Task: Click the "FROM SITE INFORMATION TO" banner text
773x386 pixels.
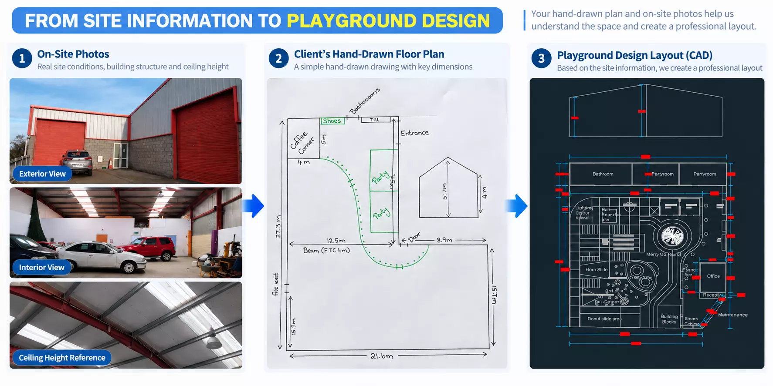Action: (x=153, y=20)
